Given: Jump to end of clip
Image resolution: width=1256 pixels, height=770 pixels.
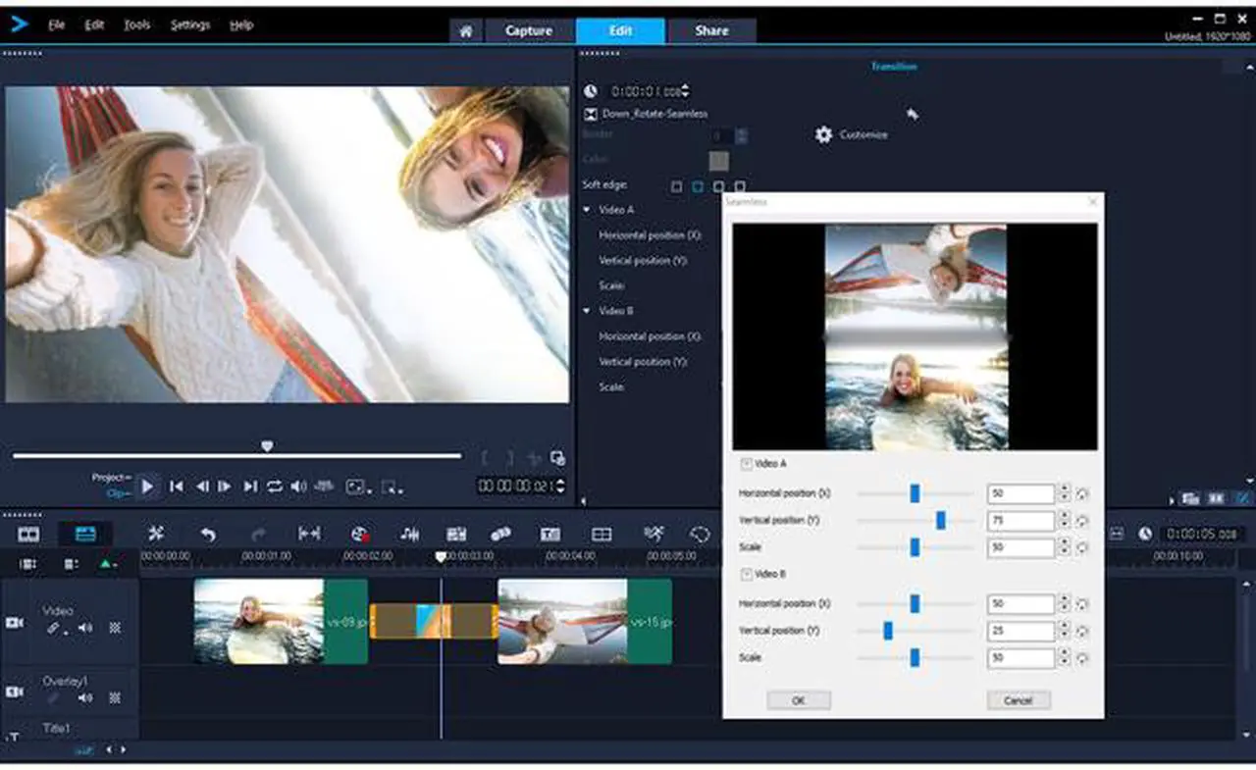Looking at the screenshot, I should (250, 486).
